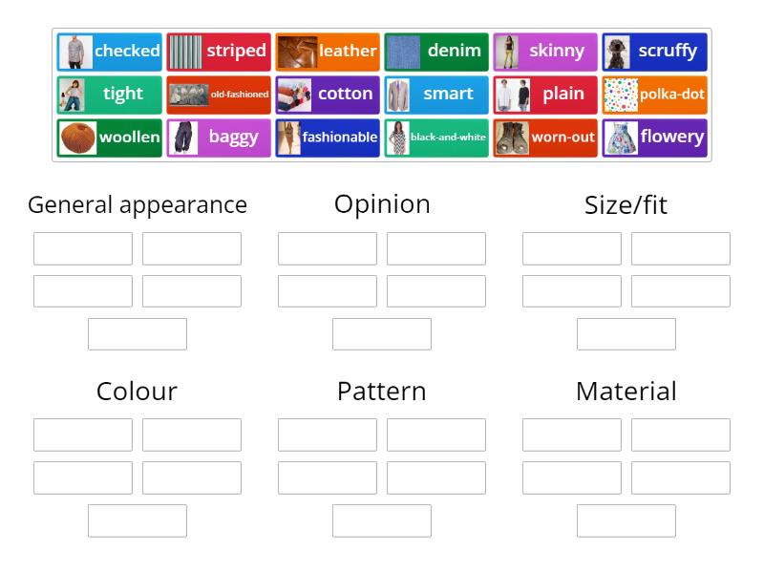The image size is (764, 573).
Task: Select the General appearance heading
Action: click(x=137, y=203)
